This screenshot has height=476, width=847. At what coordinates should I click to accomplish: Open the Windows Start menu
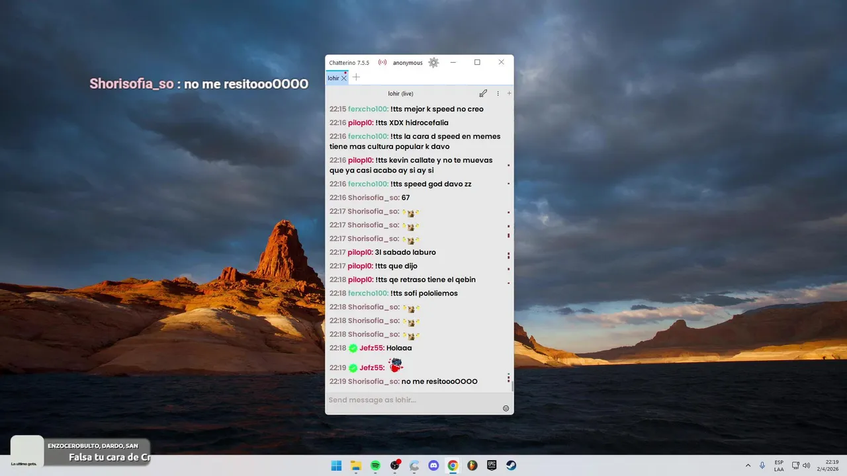click(x=336, y=465)
